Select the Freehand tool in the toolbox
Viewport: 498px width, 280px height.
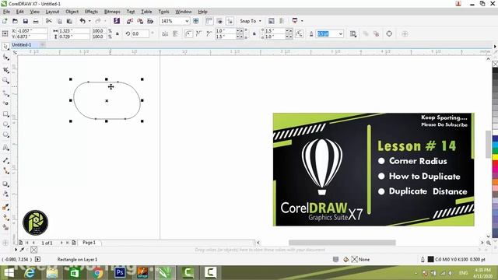[5, 93]
